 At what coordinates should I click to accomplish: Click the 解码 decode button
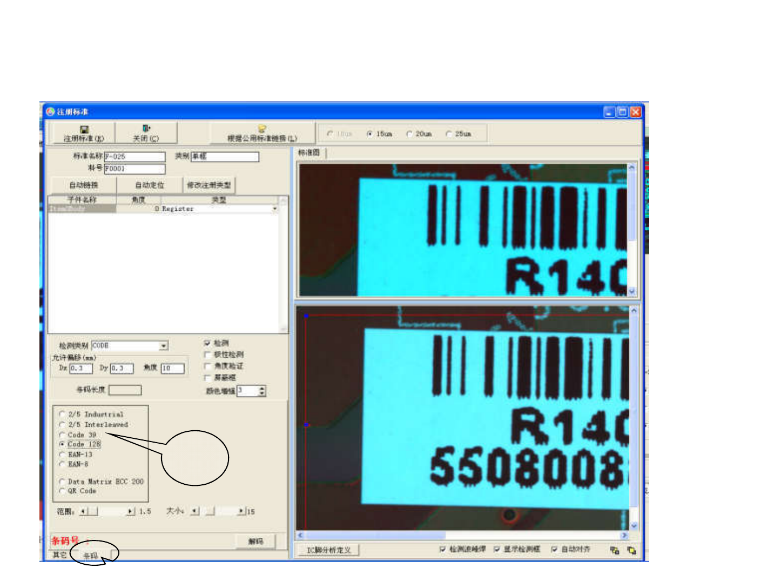pos(255,541)
